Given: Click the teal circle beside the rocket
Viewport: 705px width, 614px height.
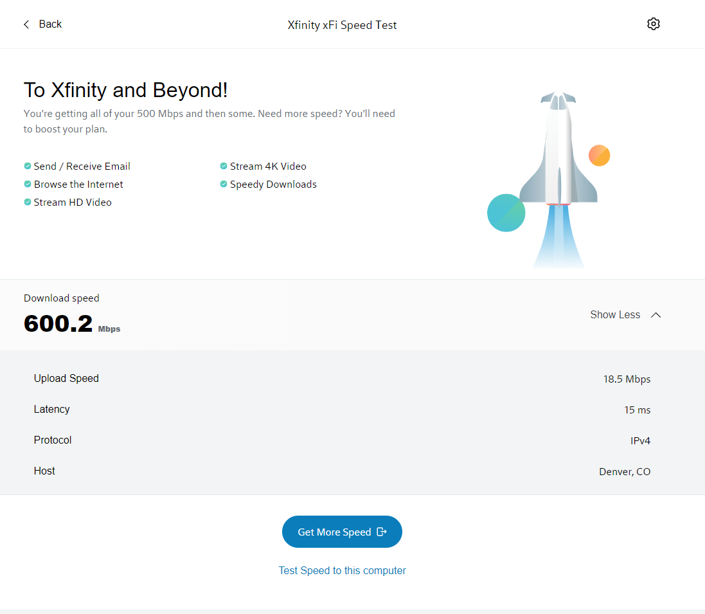Looking at the screenshot, I should pos(506,213).
